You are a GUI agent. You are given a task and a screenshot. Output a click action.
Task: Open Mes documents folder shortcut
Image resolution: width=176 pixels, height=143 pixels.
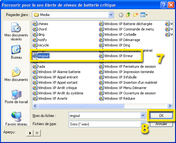[16, 74]
